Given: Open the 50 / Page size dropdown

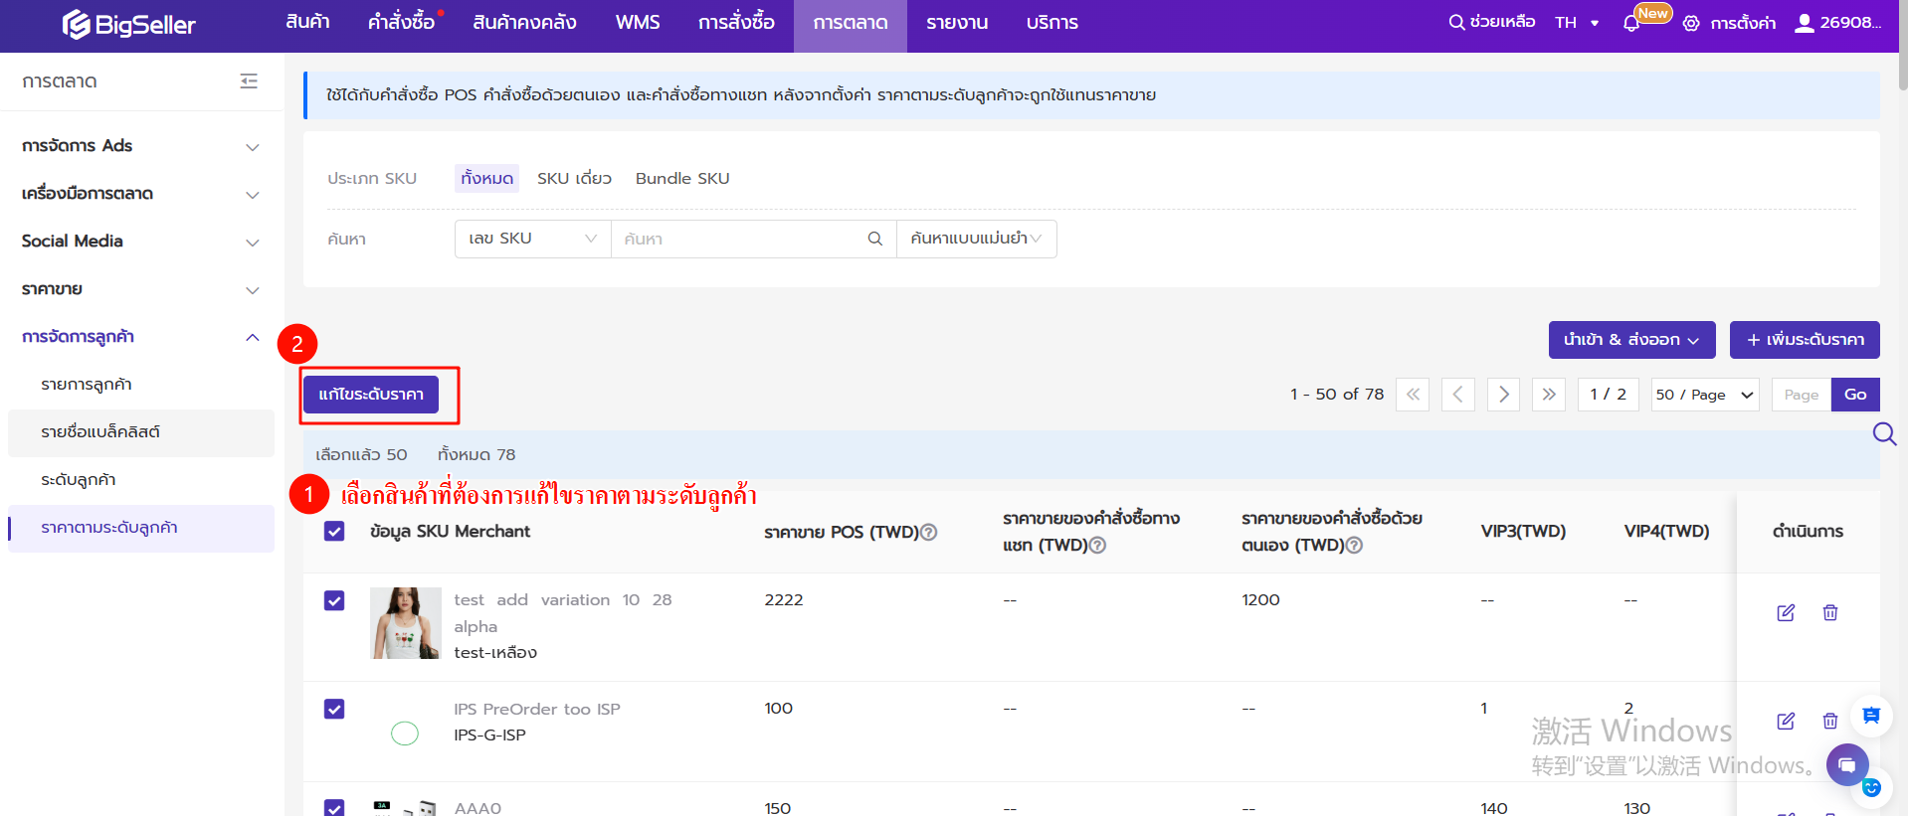Looking at the screenshot, I should [1704, 395].
